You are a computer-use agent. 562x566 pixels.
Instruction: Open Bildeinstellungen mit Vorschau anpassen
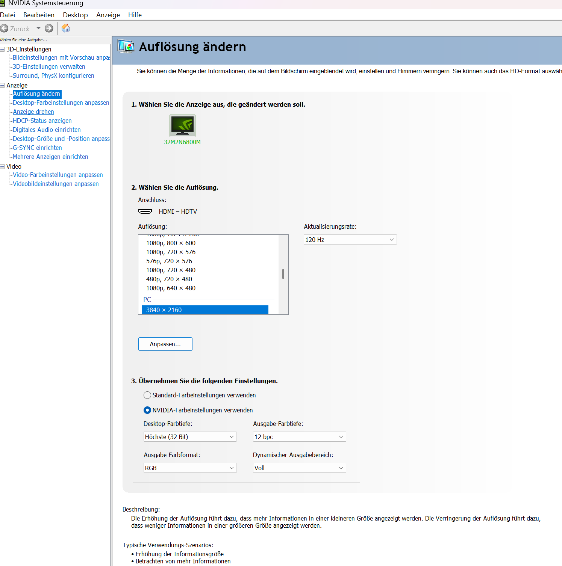click(61, 57)
